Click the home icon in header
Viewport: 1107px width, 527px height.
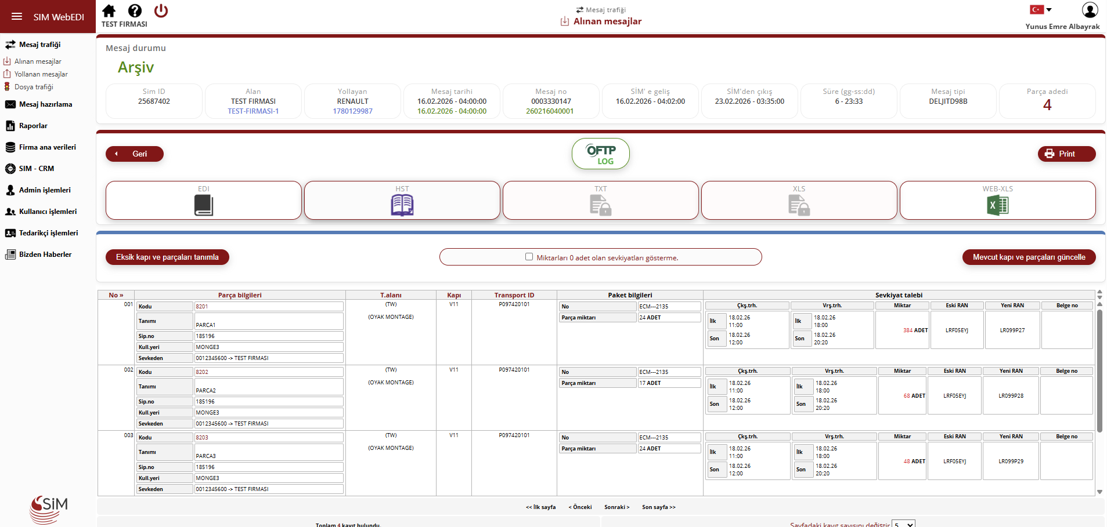[x=109, y=11]
